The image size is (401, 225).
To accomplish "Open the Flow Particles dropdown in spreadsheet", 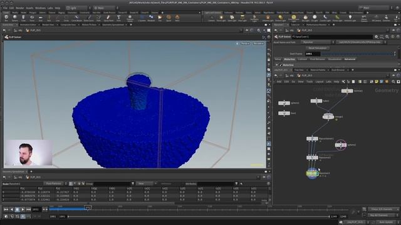I will click(55, 184).
